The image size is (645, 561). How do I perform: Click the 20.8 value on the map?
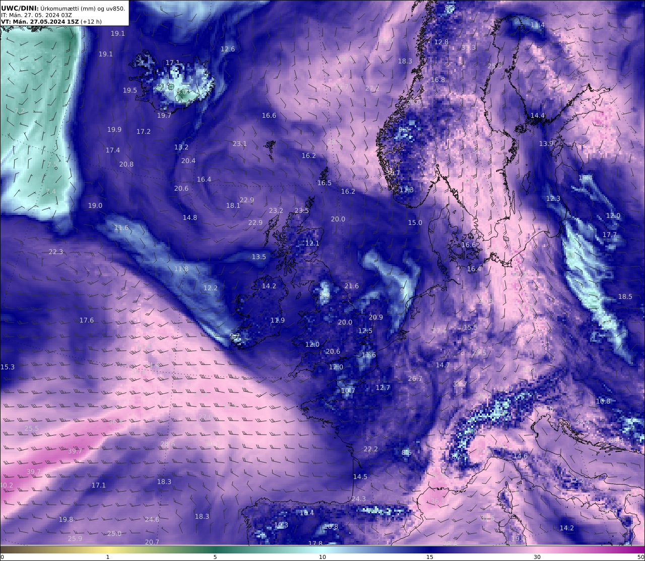click(x=126, y=164)
